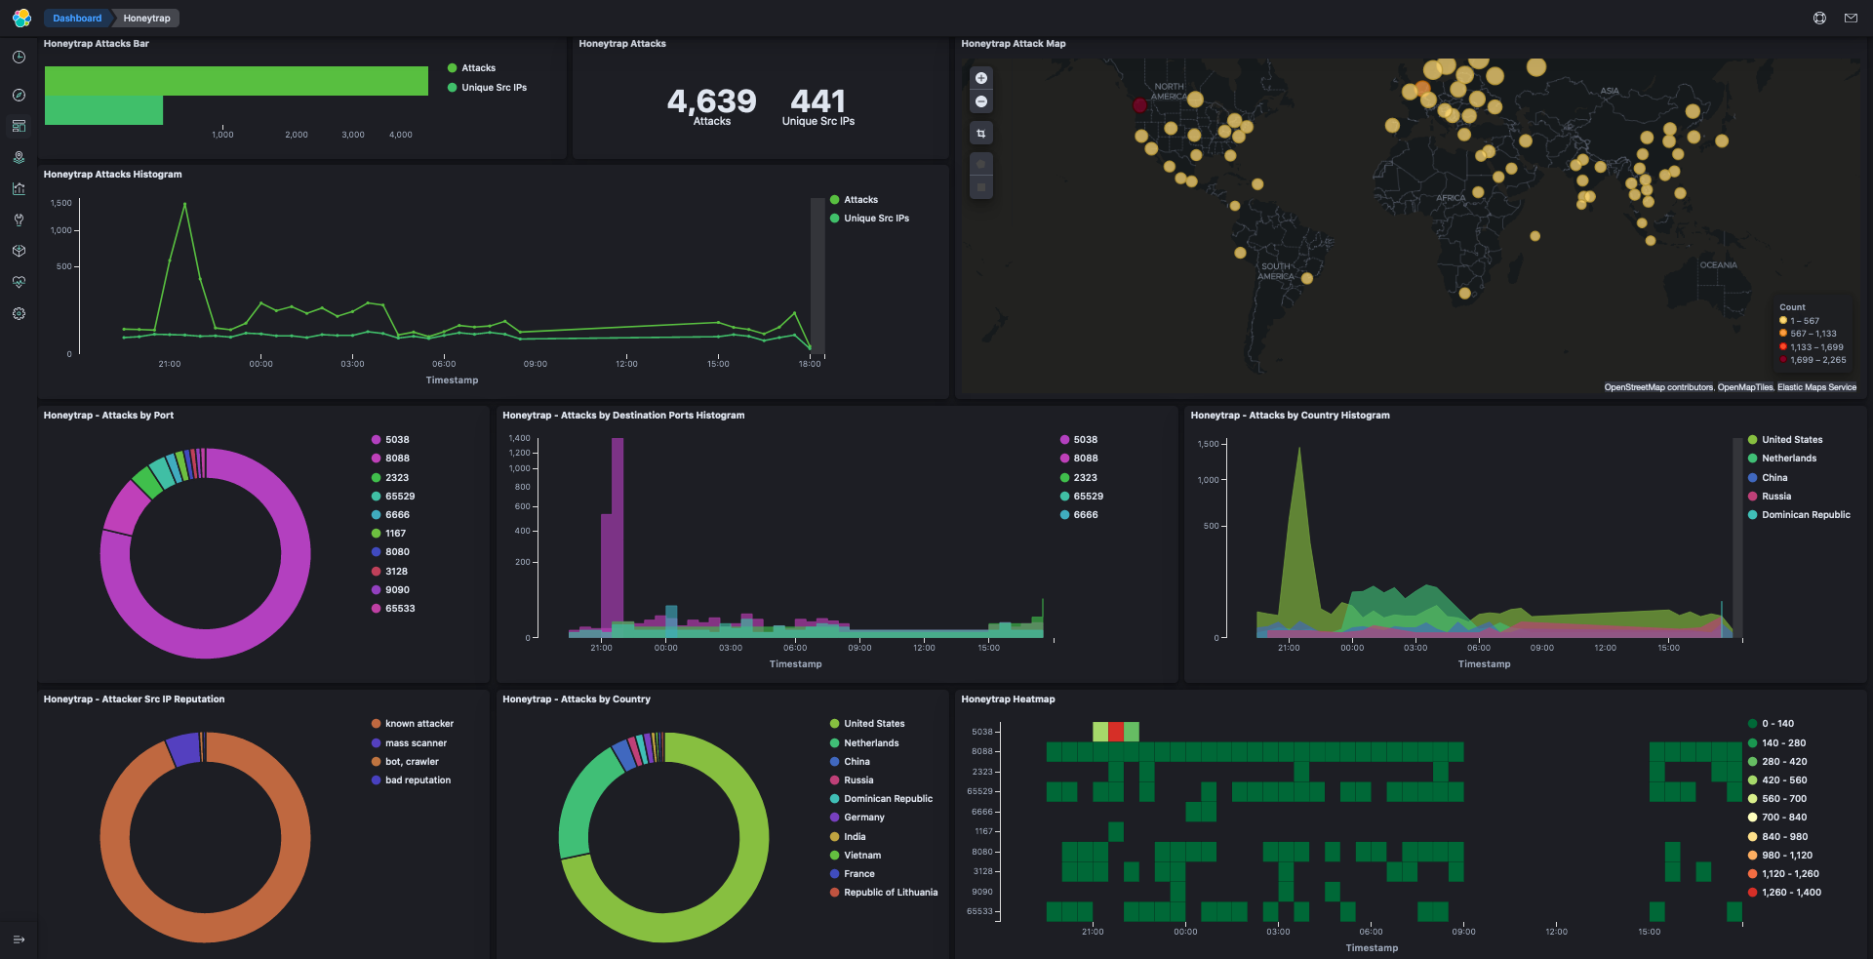Viewport: 1873px width, 959px height.
Task: Open the Maps icon in the sidebar
Action: coord(19,157)
